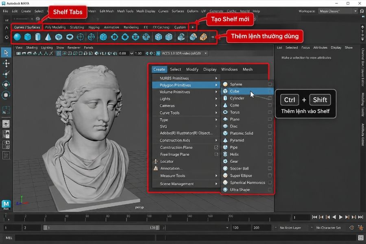Viewport: 366px width, 244px height.
Task: Activate the Move tool in the toolbox
Action: tap(6, 63)
